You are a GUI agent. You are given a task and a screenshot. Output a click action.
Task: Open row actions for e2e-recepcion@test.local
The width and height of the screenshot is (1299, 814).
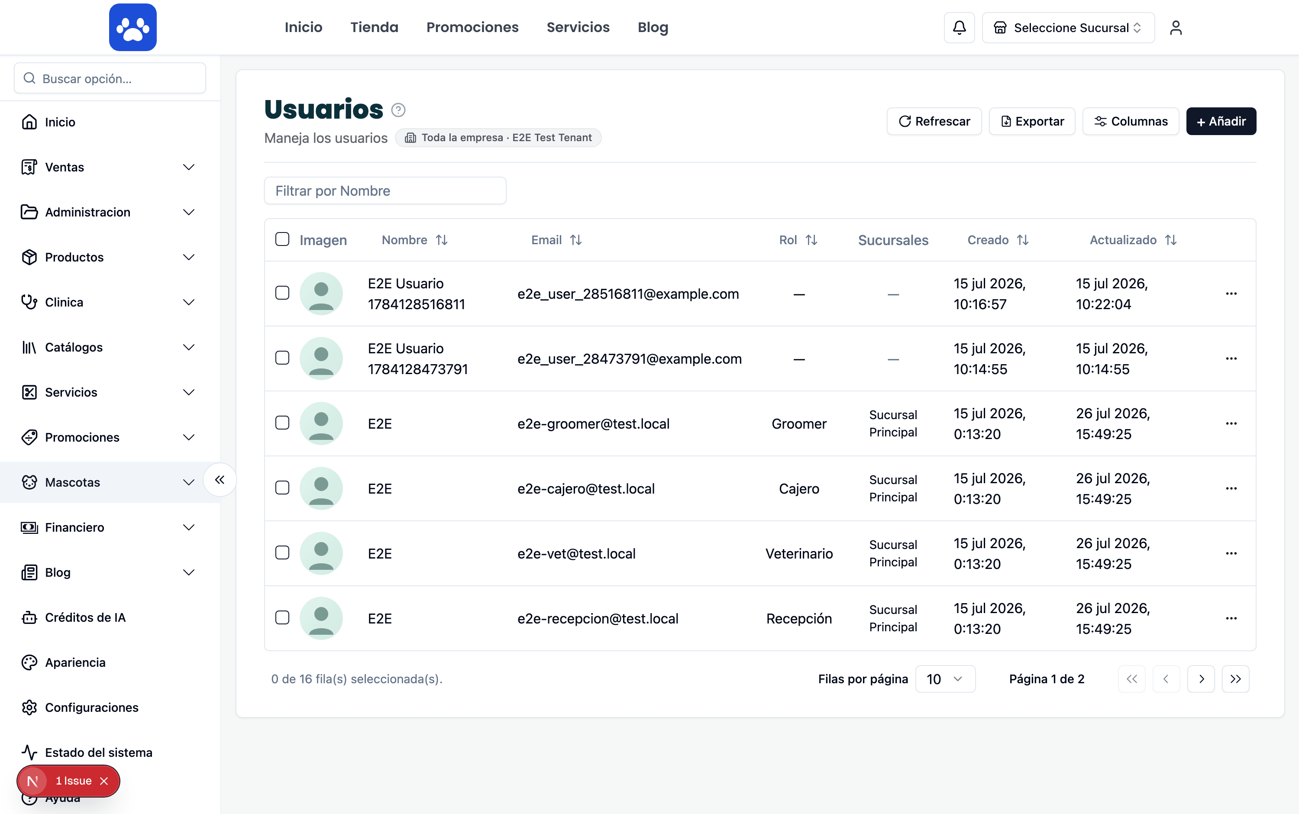point(1231,618)
